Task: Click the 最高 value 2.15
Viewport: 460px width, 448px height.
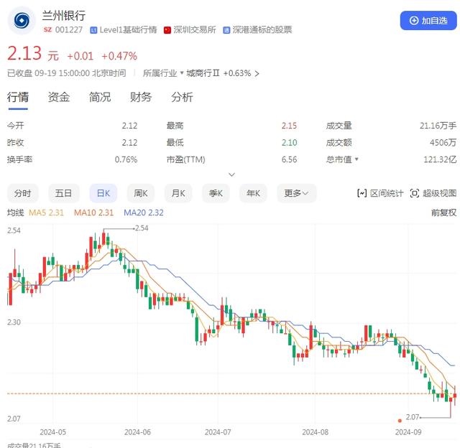Action: tap(289, 126)
